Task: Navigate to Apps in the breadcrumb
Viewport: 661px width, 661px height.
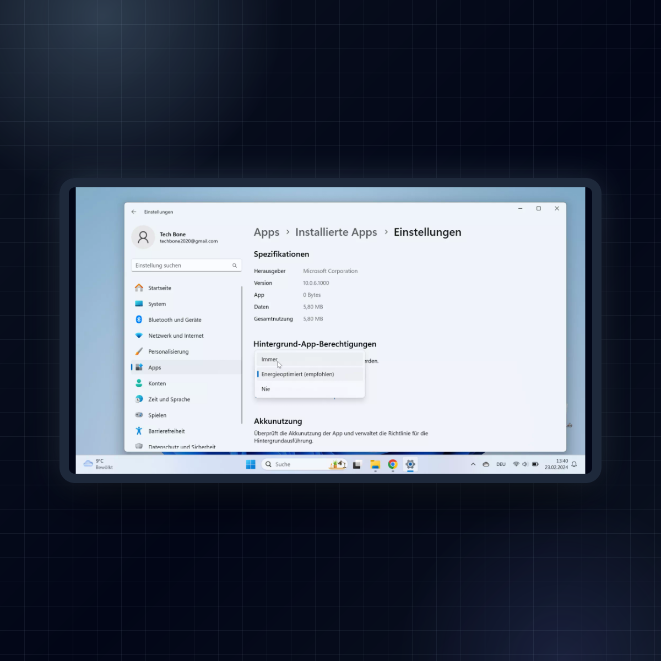Action: click(x=267, y=232)
